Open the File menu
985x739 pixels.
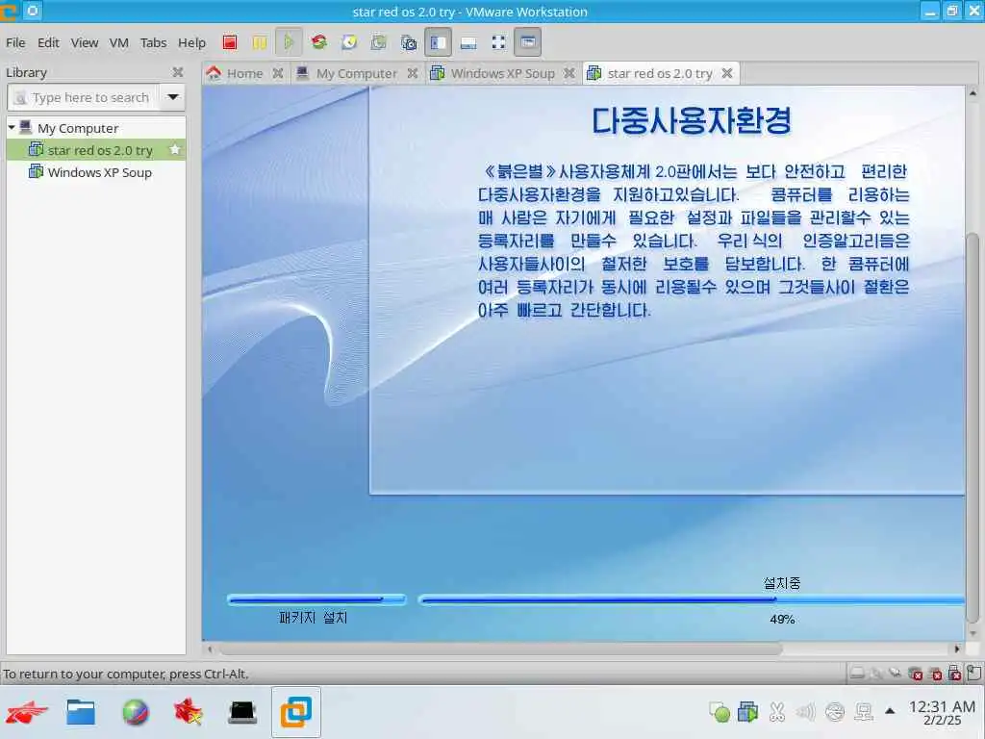coord(15,42)
